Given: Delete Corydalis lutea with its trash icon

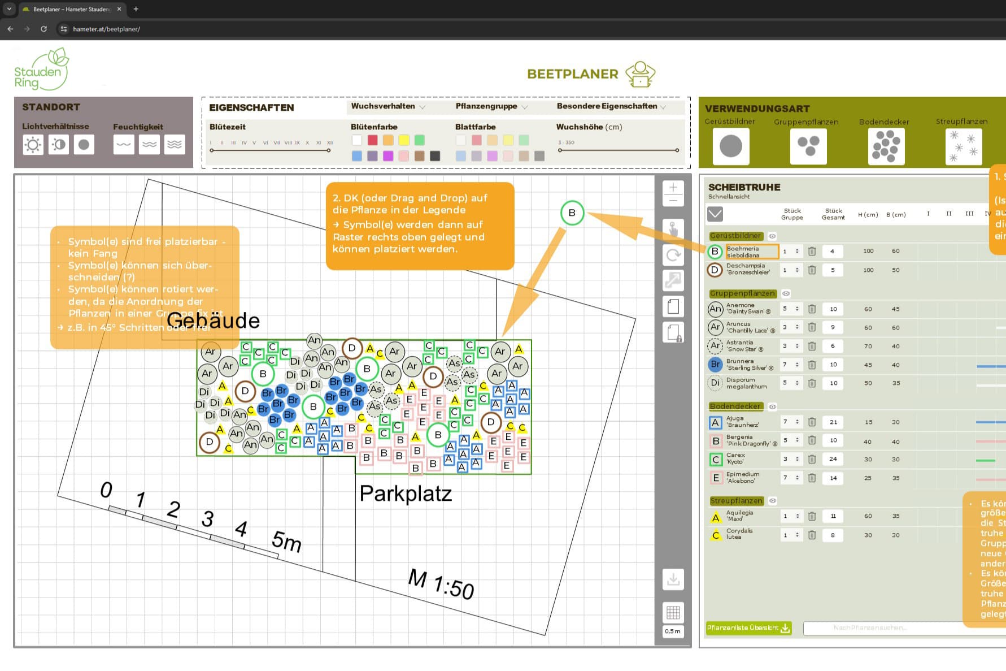Looking at the screenshot, I should click(x=812, y=535).
